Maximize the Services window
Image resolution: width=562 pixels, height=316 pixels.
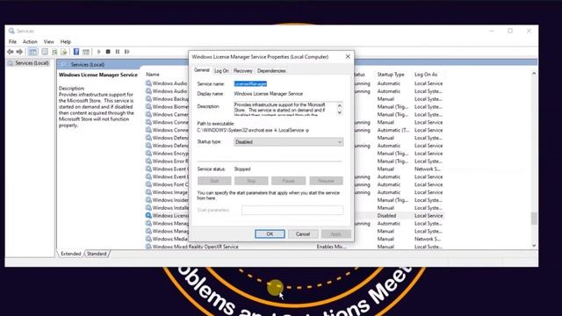pyautogui.click(x=510, y=31)
